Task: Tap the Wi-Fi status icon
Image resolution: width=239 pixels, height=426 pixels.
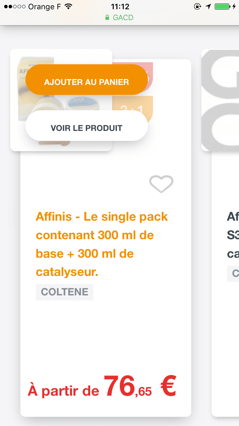Action: tap(68, 6)
